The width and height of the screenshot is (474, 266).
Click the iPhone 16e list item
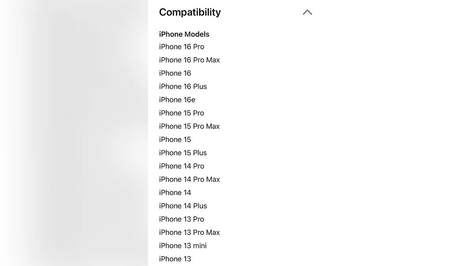pyautogui.click(x=177, y=100)
